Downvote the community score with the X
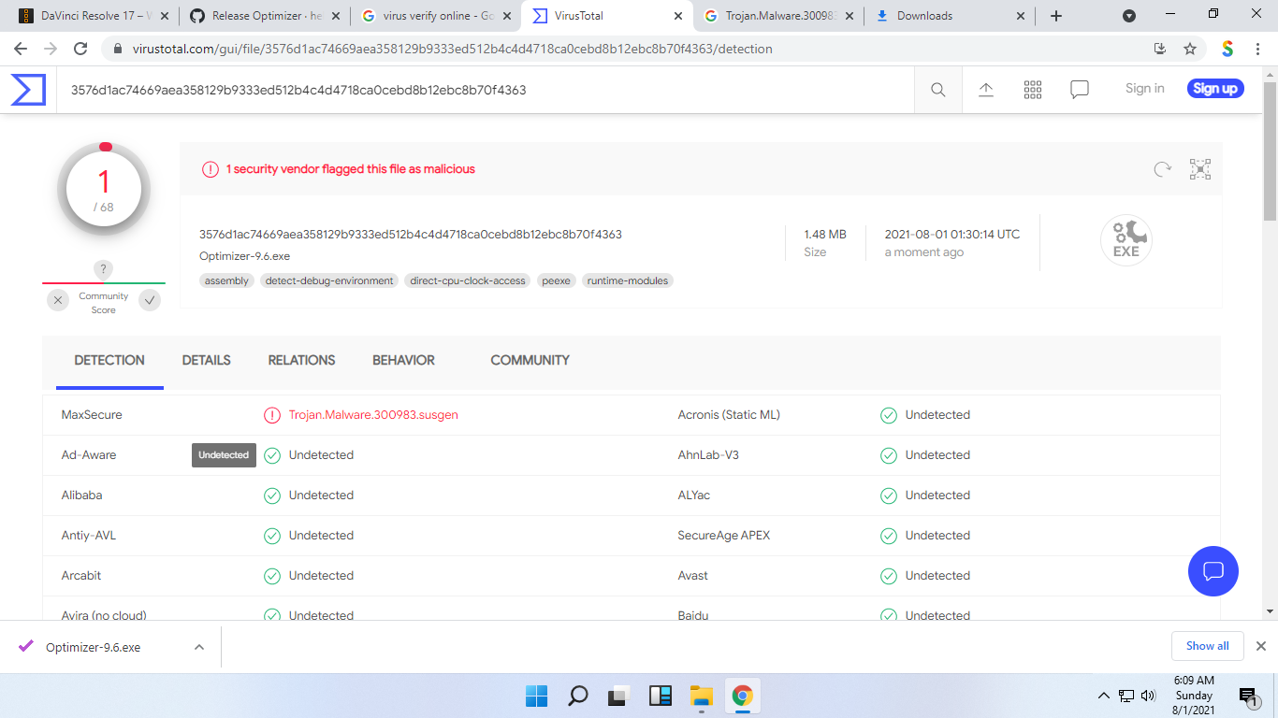 click(58, 299)
